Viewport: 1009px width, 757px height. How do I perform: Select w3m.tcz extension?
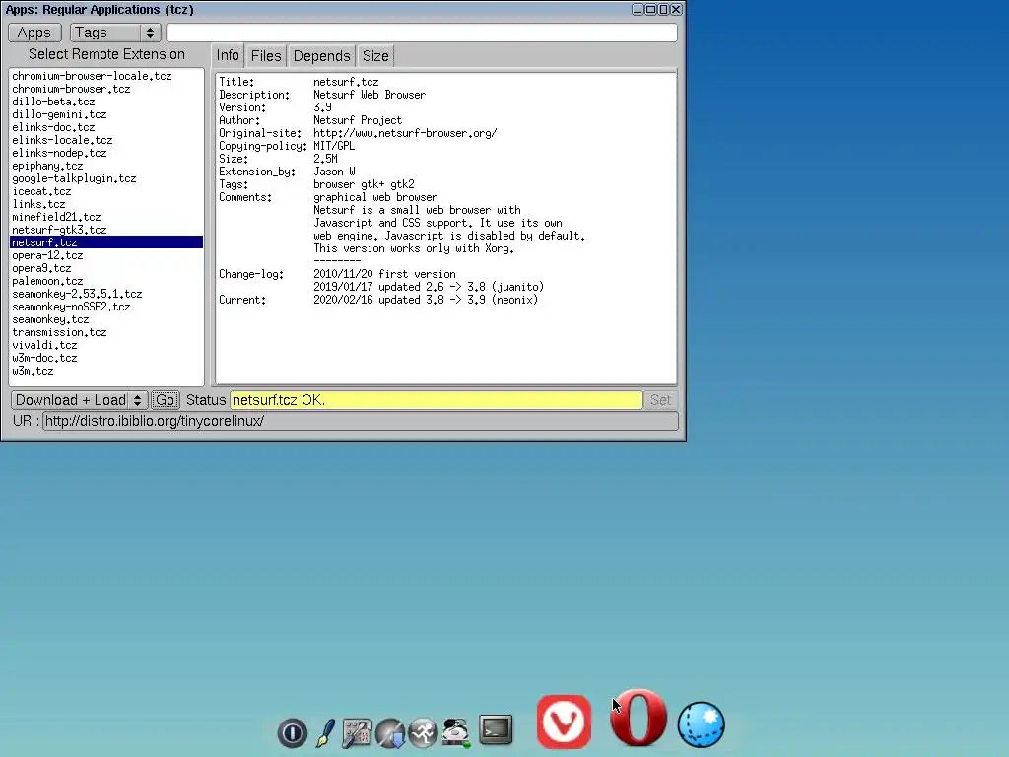tap(106, 371)
